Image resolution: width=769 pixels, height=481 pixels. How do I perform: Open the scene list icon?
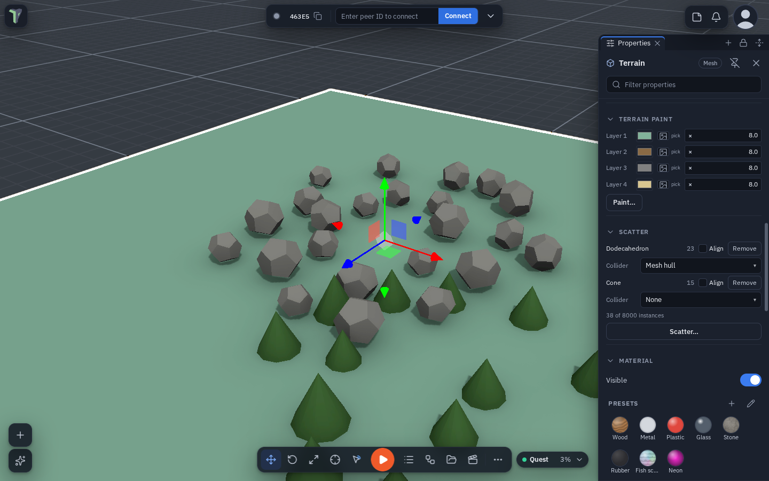409,460
